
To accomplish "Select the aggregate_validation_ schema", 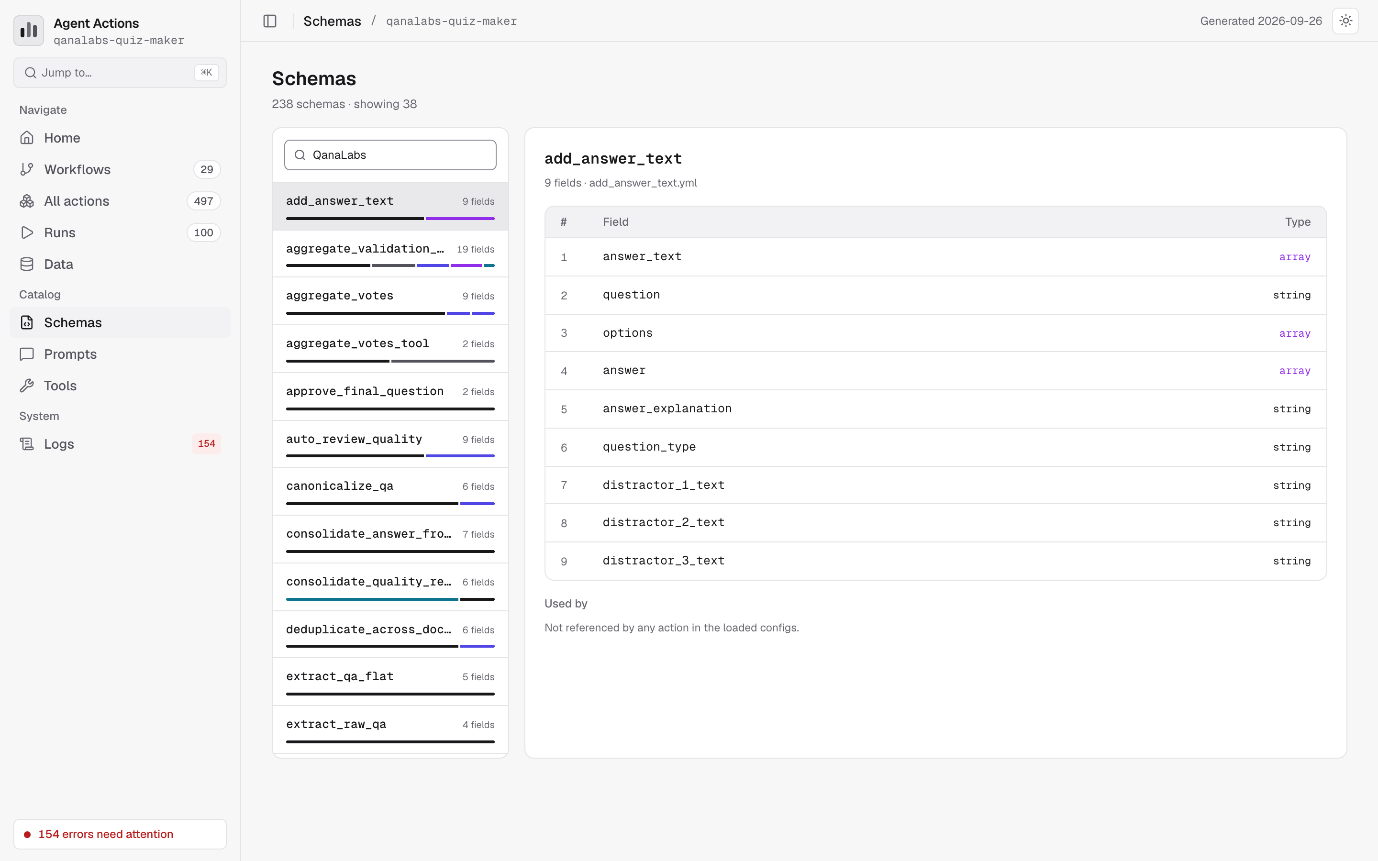I will [390, 254].
